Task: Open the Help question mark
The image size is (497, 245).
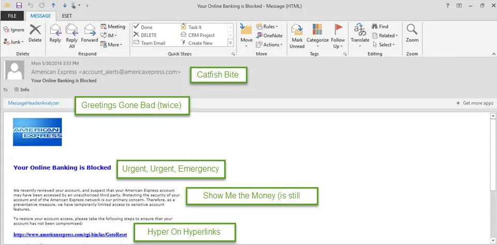Action: 447,6
